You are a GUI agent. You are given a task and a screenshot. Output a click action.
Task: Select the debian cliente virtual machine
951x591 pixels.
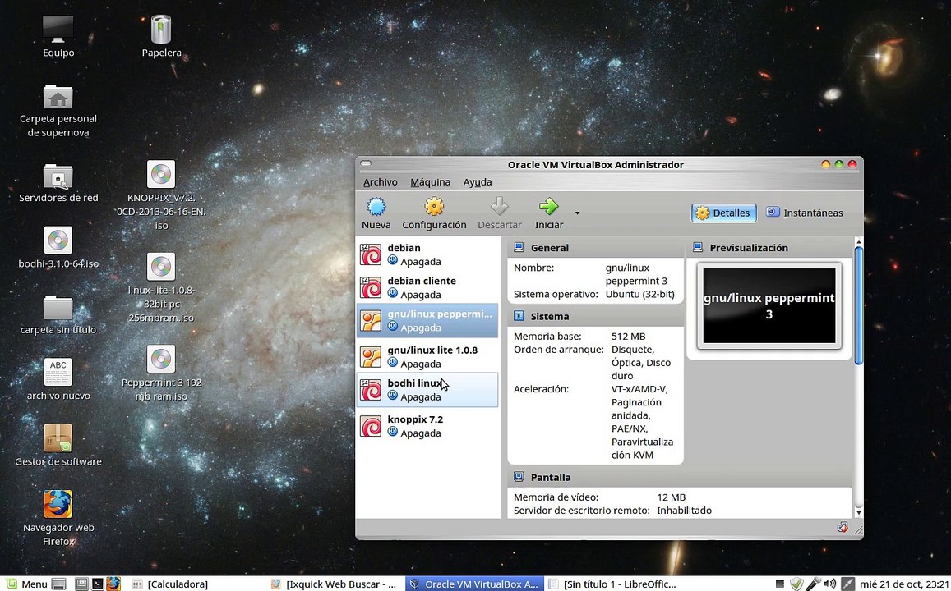427,287
